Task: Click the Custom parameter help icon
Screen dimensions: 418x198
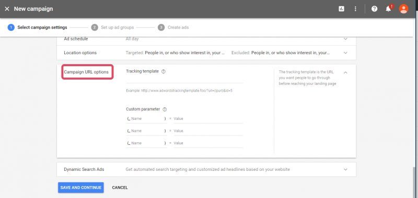Action: click(x=165, y=109)
